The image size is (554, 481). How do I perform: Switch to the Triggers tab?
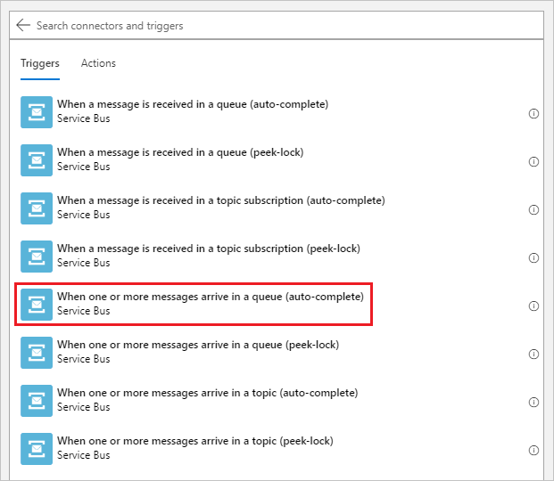click(x=40, y=63)
